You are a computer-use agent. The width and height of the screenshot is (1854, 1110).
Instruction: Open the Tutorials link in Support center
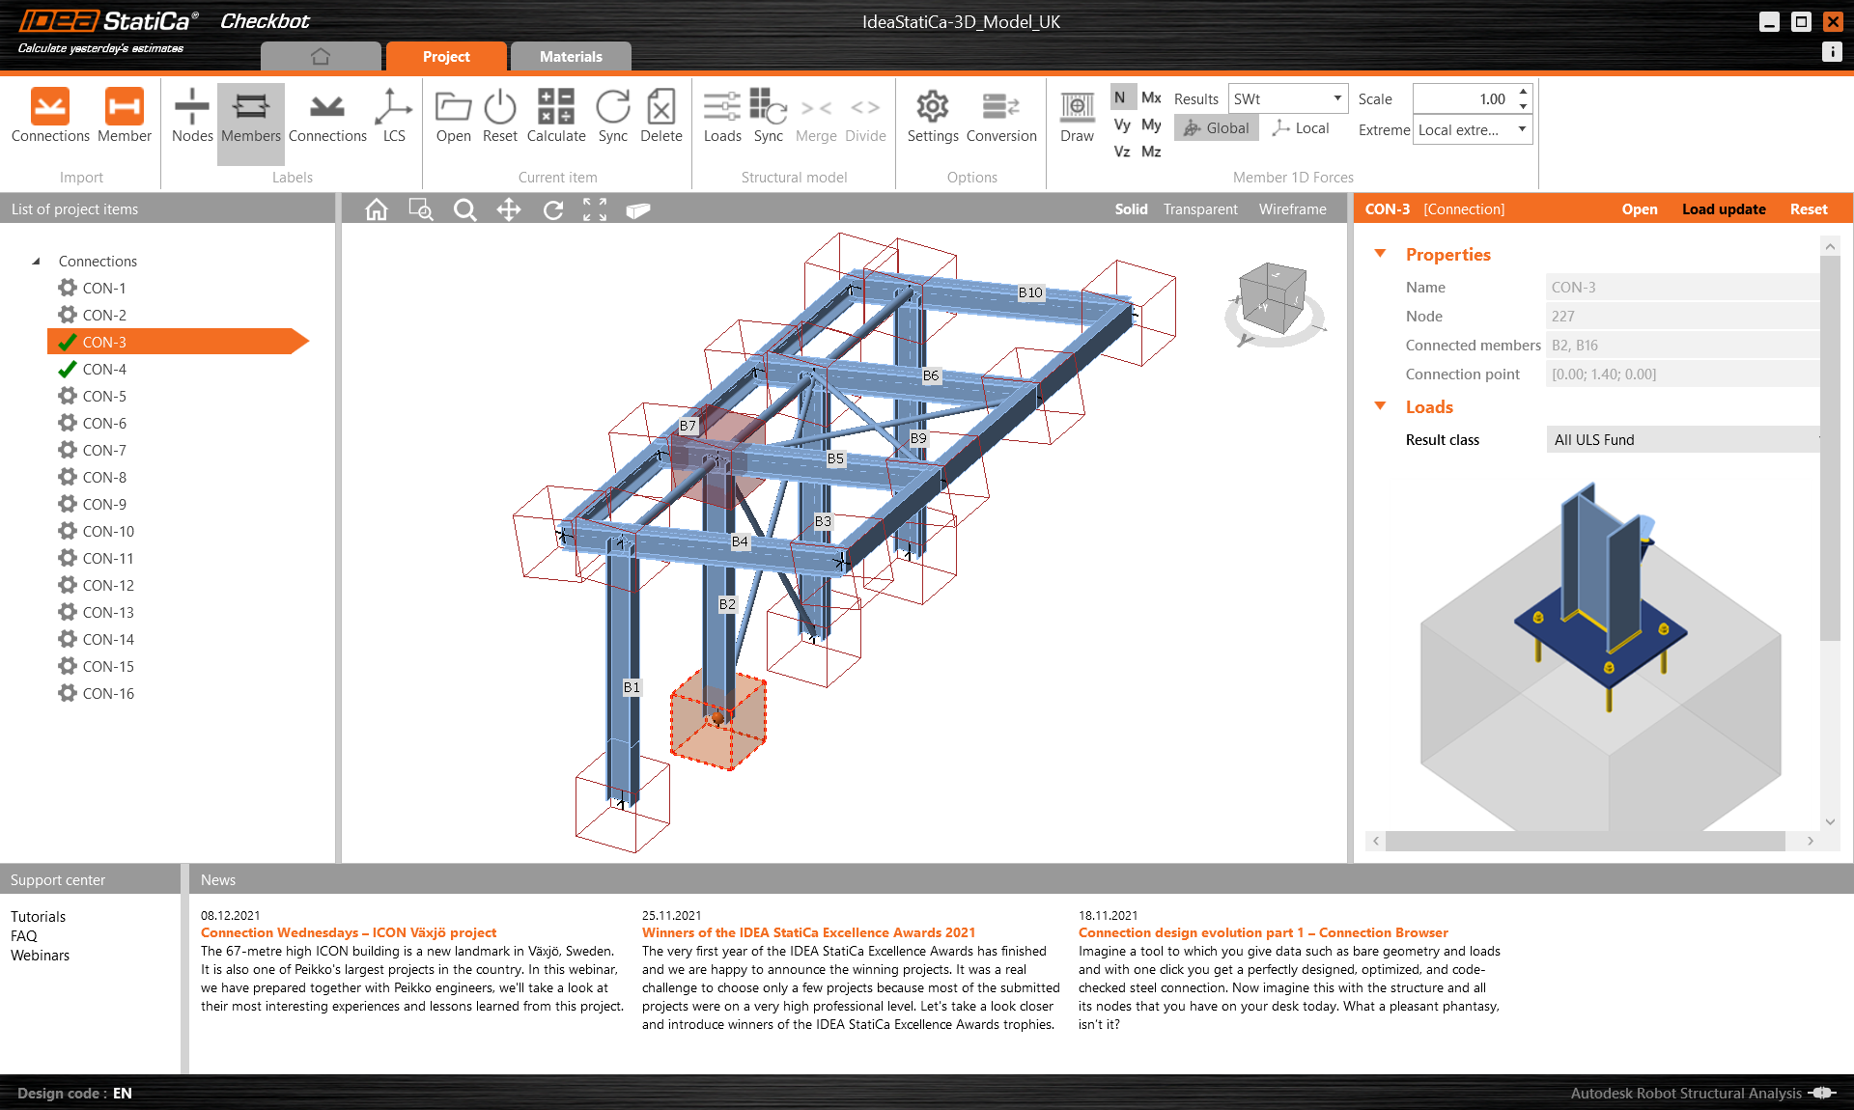tap(39, 916)
